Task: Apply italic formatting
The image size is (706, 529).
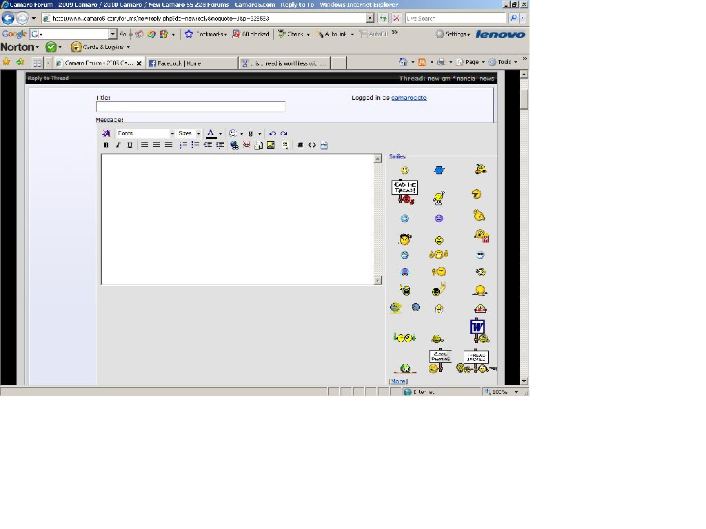Action: (118, 145)
